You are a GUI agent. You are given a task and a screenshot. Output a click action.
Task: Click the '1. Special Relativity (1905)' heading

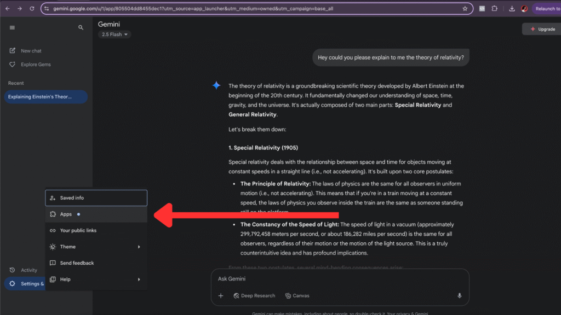click(264, 148)
